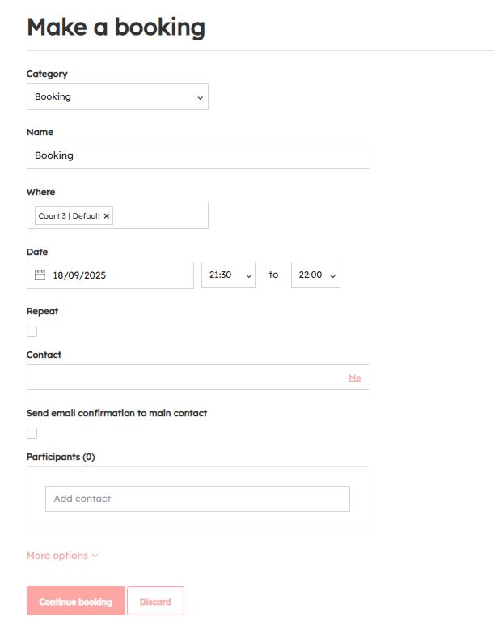This screenshot has width=494, height=630.
Task: Enable the Repeat checkbox
Action: point(32,331)
